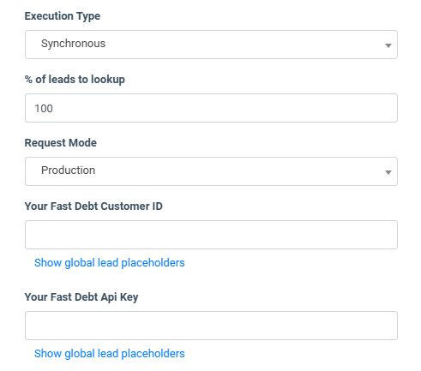This screenshot has height=371, width=421.
Task: Click the Execution Type label
Action: click(x=63, y=16)
